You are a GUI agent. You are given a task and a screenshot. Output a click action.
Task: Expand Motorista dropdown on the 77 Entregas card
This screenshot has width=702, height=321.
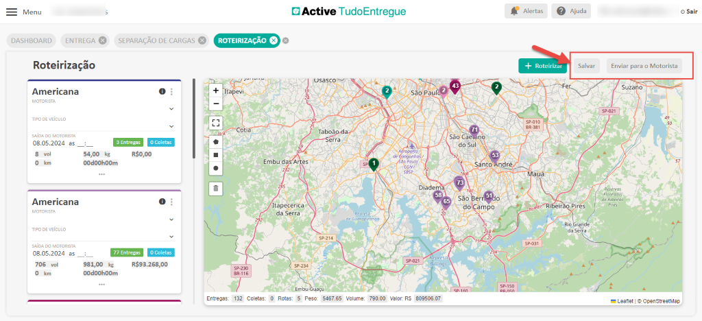171,219
